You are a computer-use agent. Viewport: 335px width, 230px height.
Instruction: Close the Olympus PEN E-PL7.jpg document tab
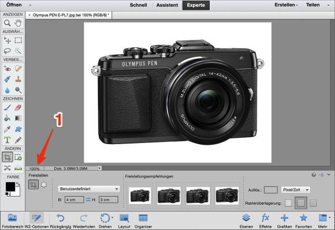pyautogui.click(x=29, y=15)
